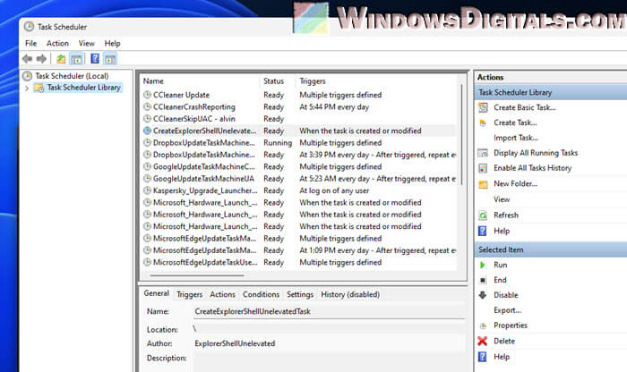
Task: Switch to the Settings tab
Action: (300, 294)
